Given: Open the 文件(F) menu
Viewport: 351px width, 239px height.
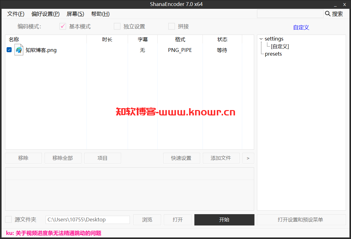Looking at the screenshot, I should pos(16,14).
